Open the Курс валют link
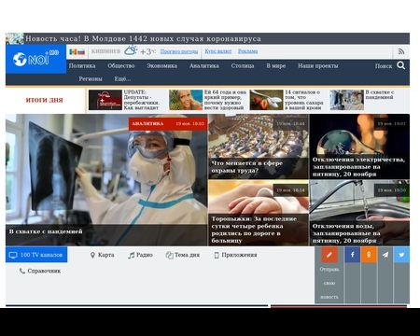This screenshot has height=336, width=420. click(217, 51)
